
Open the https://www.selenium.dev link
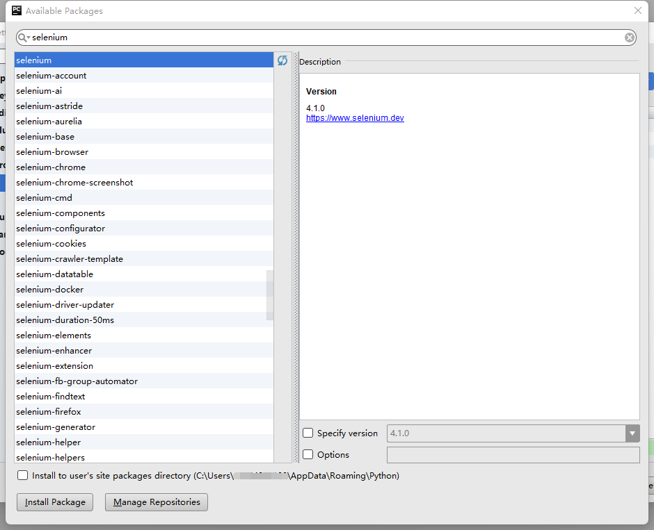point(355,118)
